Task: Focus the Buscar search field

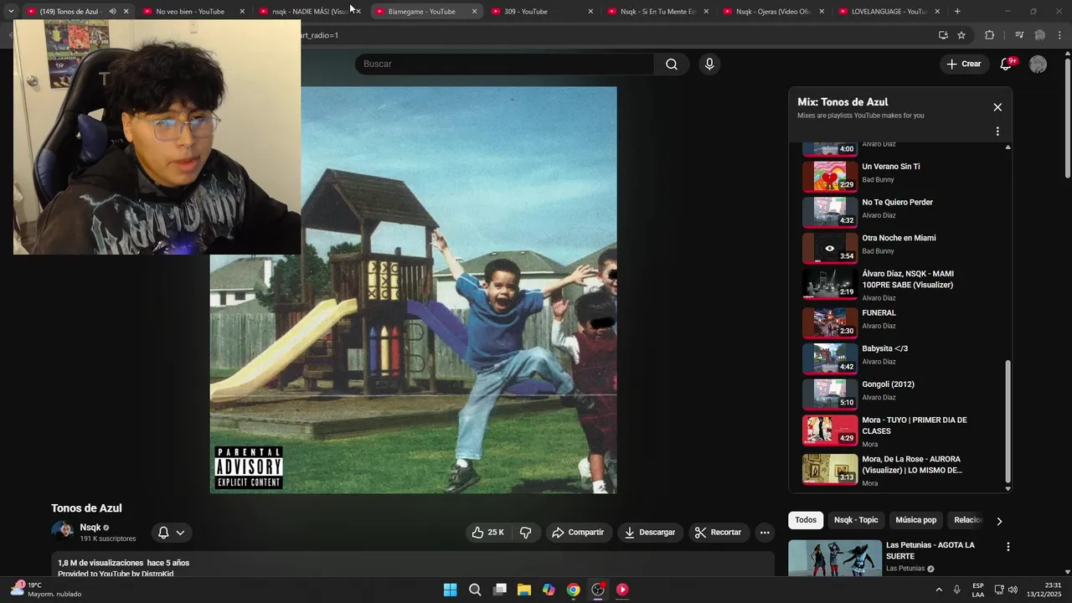Action: [x=505, y=64]
